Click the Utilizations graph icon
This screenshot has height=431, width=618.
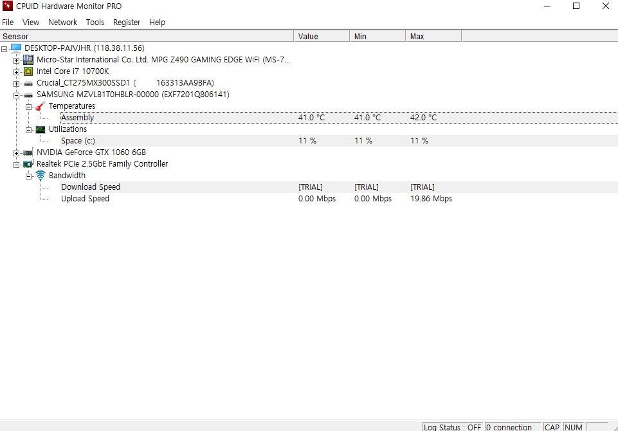tap(41, 129)
